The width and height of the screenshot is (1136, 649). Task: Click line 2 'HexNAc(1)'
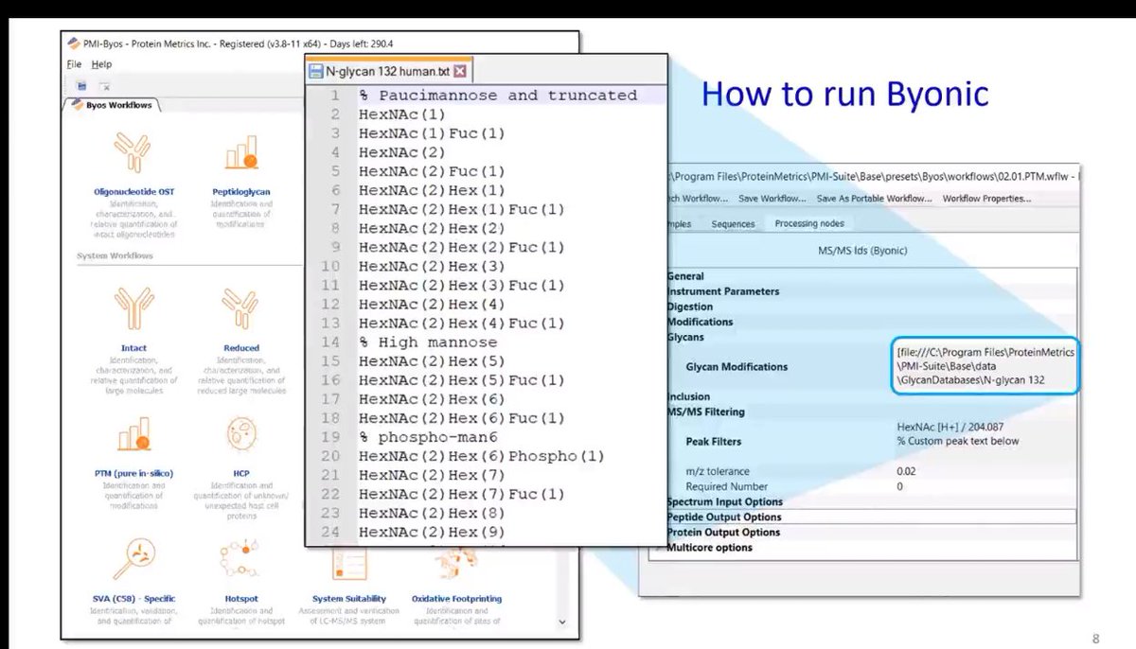pos(403,114)
